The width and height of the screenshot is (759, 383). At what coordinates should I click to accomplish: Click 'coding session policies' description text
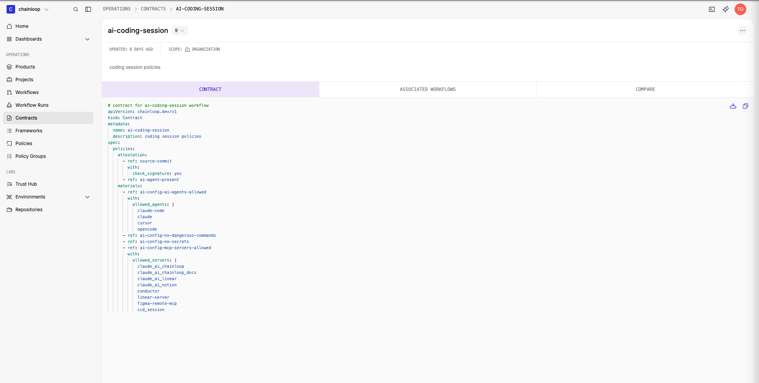pos(135,67)
